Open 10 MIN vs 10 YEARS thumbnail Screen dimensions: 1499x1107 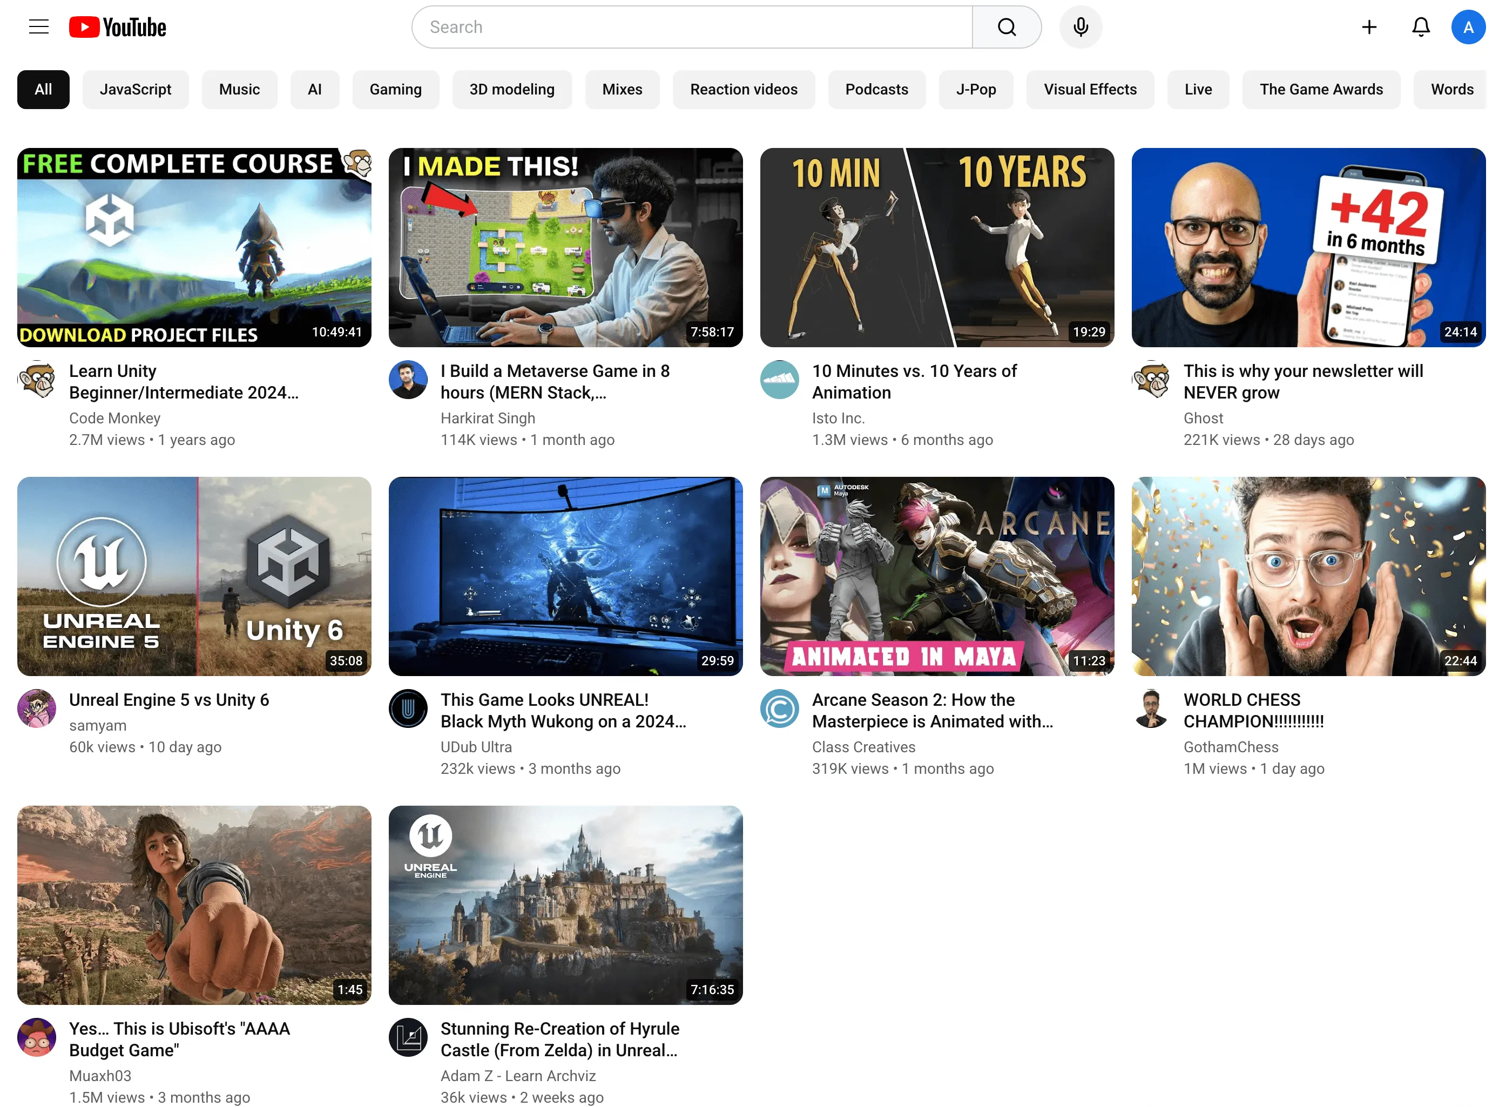(937, 247)
